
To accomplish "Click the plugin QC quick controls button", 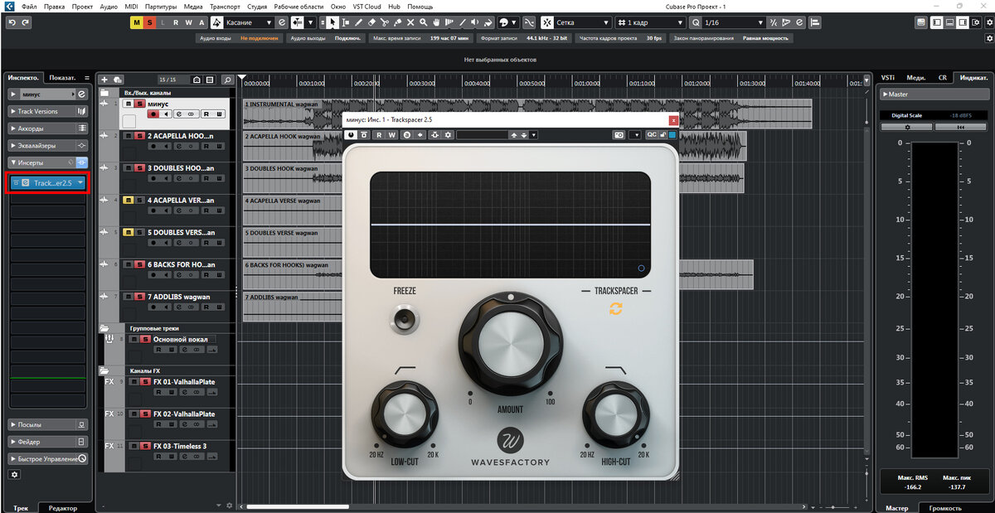I will coord(652,135).
